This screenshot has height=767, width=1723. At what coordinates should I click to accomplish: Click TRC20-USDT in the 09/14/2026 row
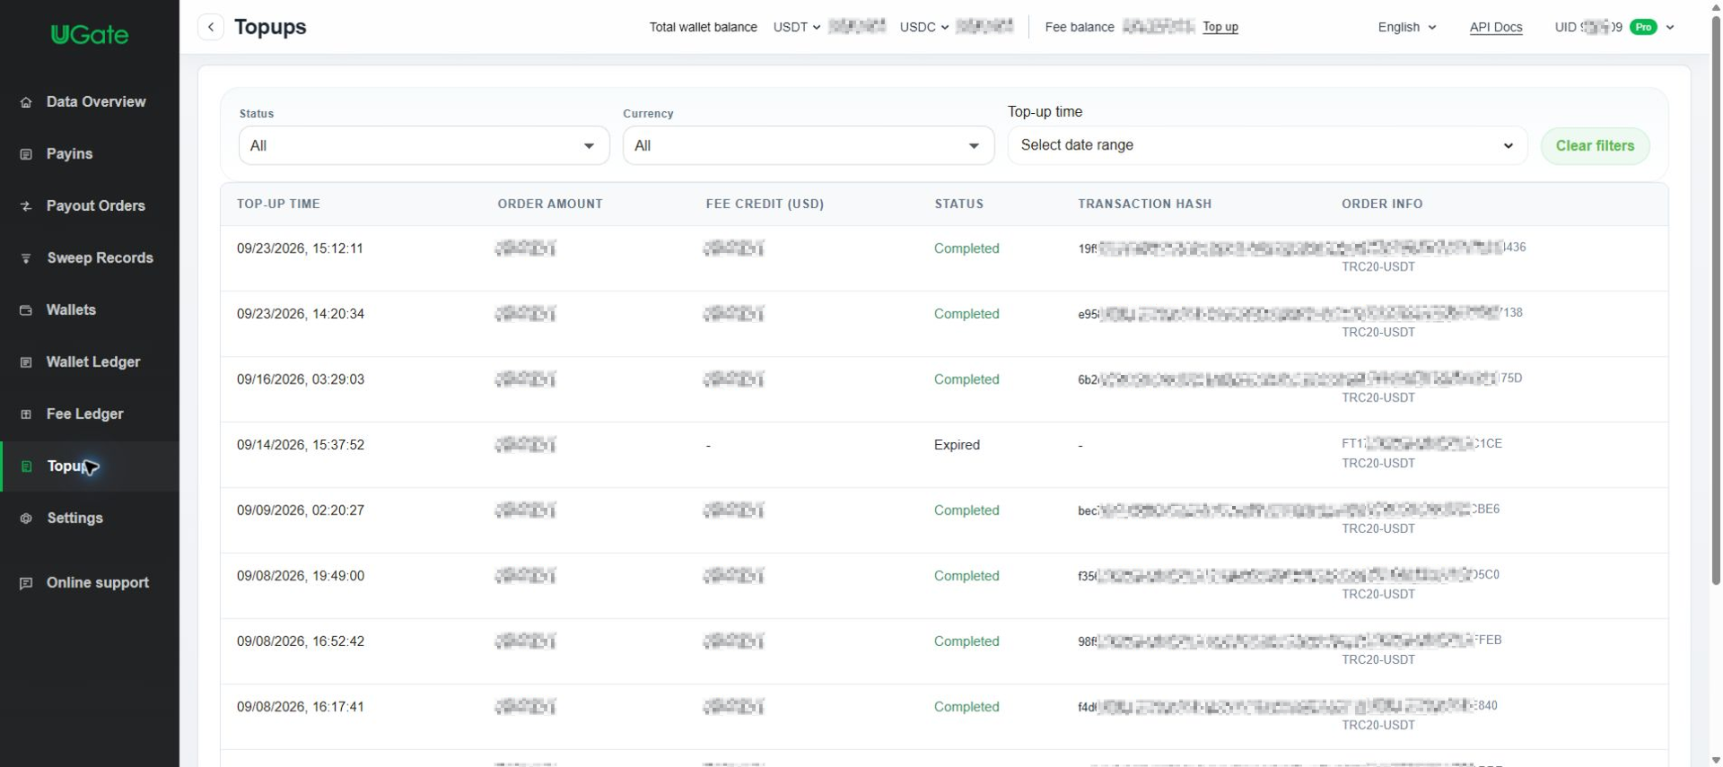(x=1378, y=463)
